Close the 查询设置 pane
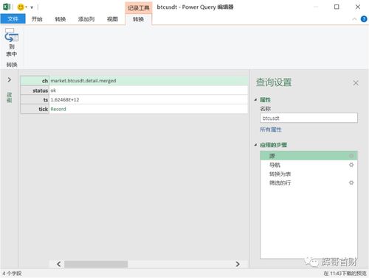Screen dimensions: 369x278 coord(356,83)
